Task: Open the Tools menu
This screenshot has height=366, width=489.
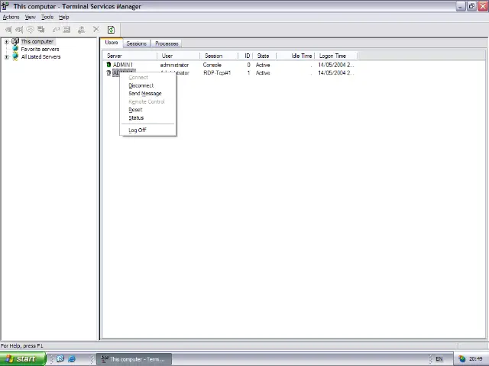Action: tap(47, 17)
